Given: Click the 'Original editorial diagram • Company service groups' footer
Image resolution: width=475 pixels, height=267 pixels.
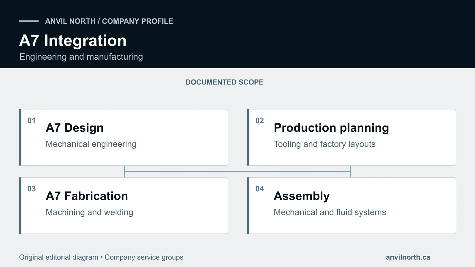Looking at the screenshot, I should click(x=101, y=257).
